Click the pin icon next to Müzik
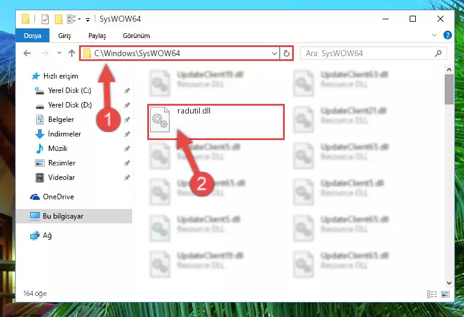Viewport: 464px width, 317px height. tap(127, 149)
